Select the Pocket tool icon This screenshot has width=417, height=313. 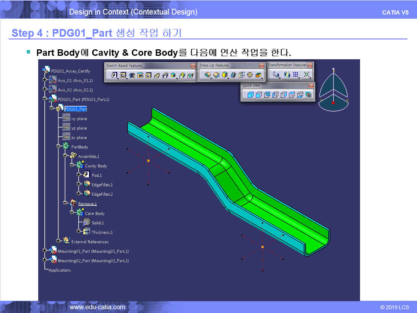tap(123, 75)
